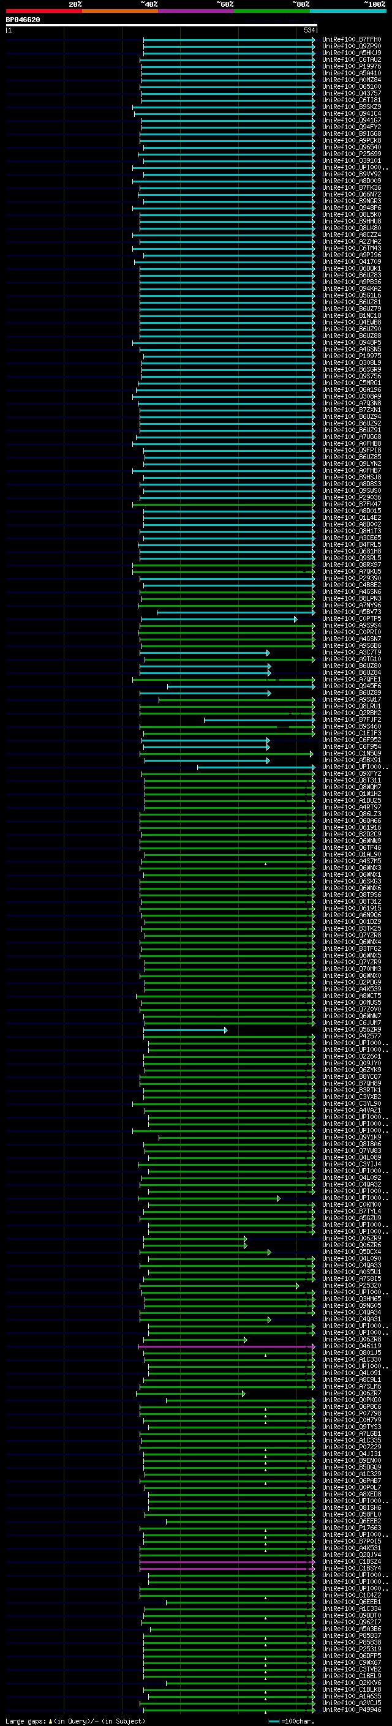Select hit label UniRef100_Q94FY2
Screen dimensions: 392x1726
point(352,127)
